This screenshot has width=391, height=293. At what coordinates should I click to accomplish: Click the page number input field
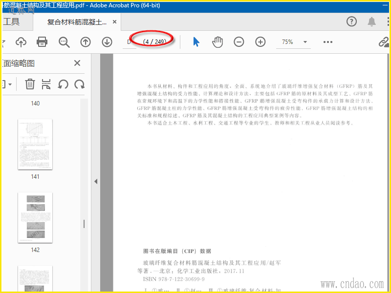pos(130,42)
